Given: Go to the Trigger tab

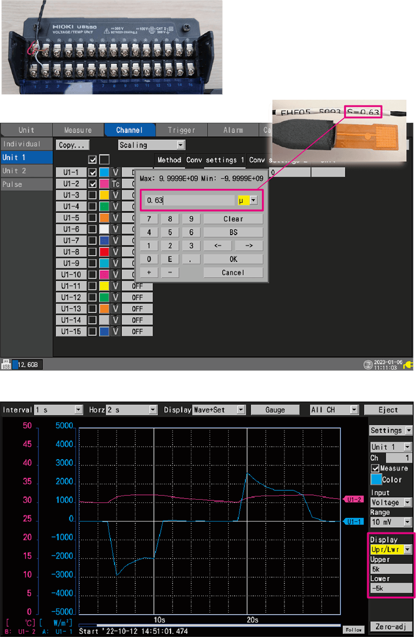Looking at the screenshot, I should (181, 130).
